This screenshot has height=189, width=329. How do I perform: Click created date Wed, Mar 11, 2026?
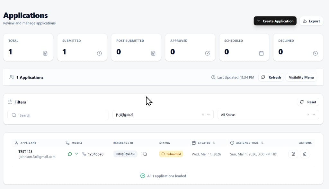(206, 154)
